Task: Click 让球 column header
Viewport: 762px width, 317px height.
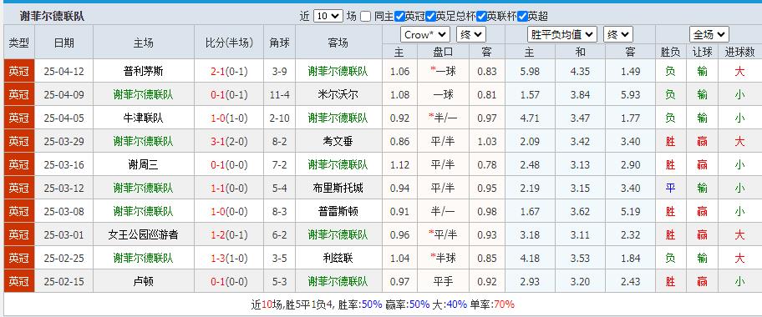Action: [x=702, y=52]
